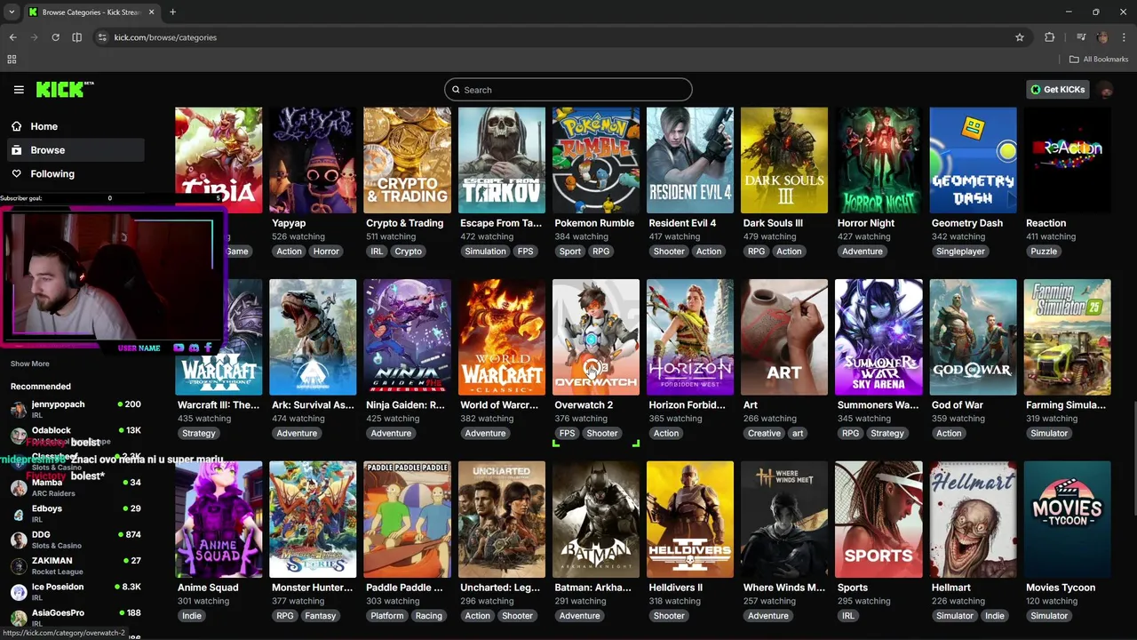
Task: Open Ninja Gaiden category thumbnail
Action: (x=407, y=337)
